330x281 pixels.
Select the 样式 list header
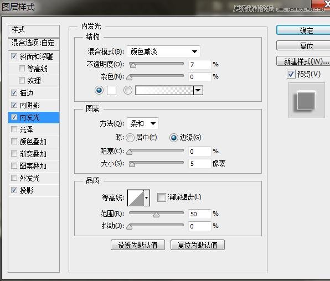[x=34, y=31]
